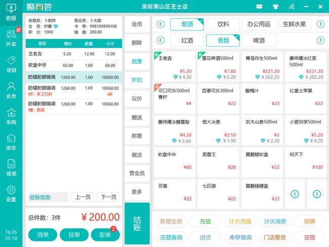
Task: Click the message bubble icon in title bar
Action: [x=260, y=7]
